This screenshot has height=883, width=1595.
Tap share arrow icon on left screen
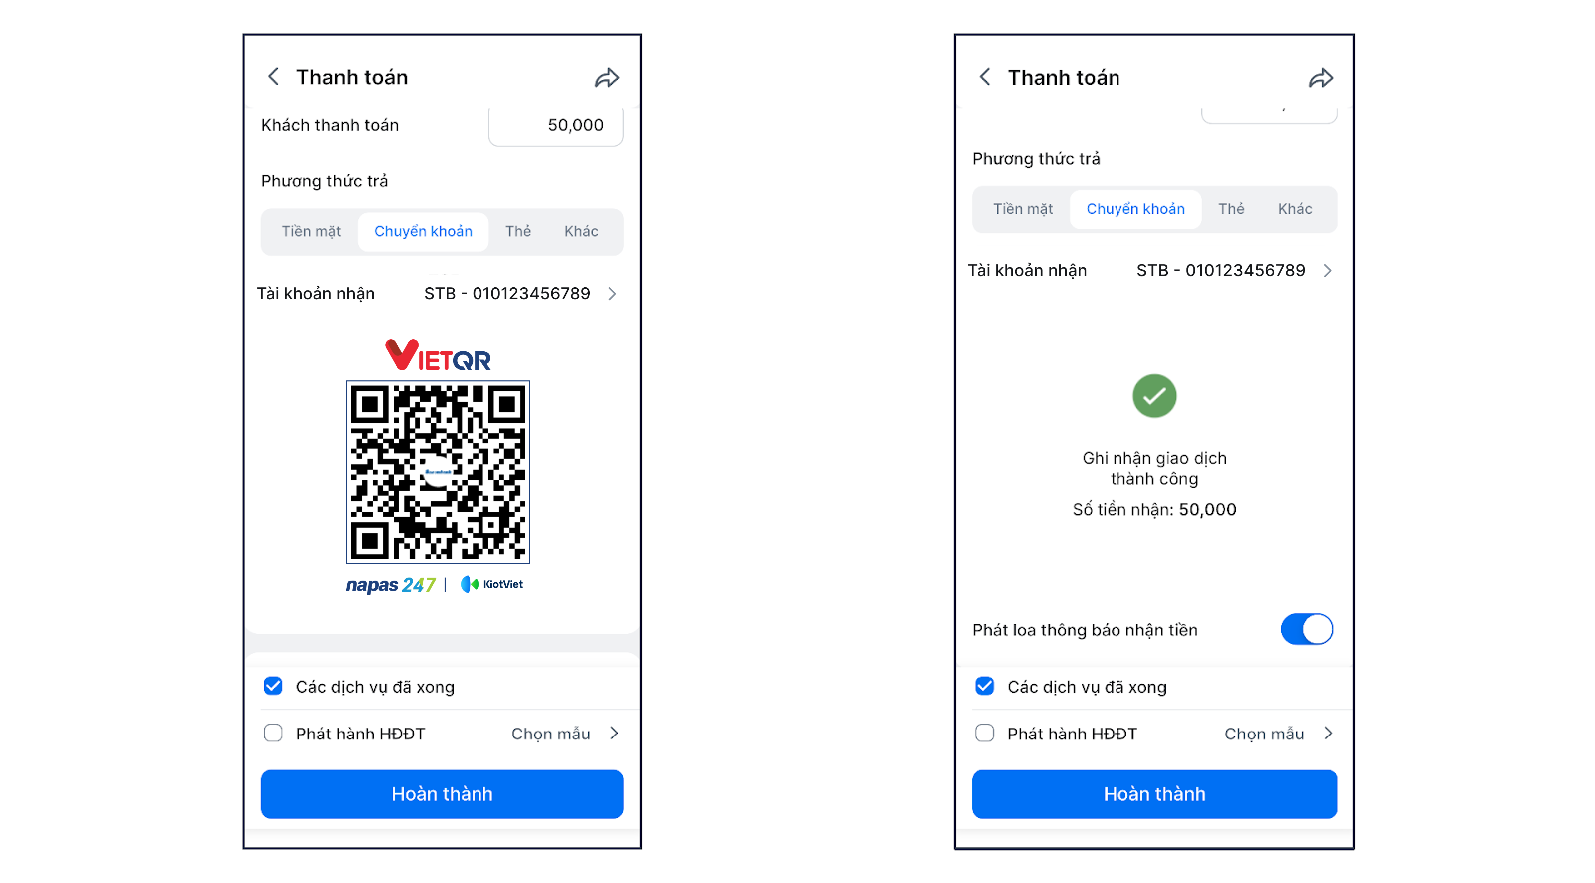coord(607,78)
